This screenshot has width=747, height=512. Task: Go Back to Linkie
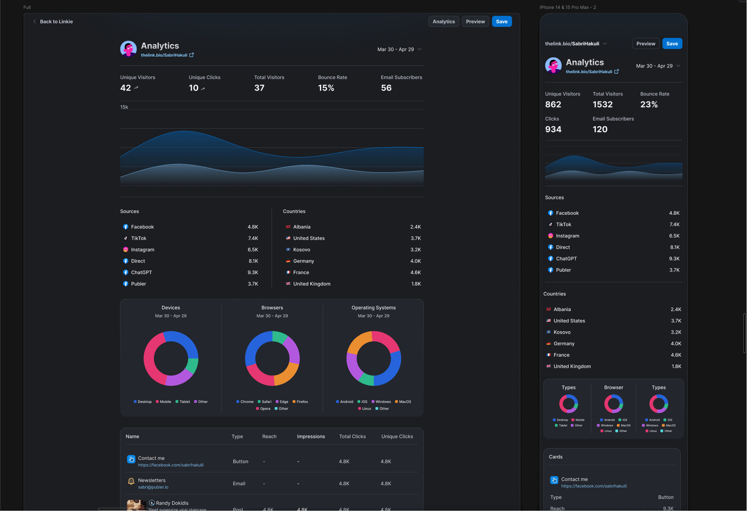[x=53, y=21]
